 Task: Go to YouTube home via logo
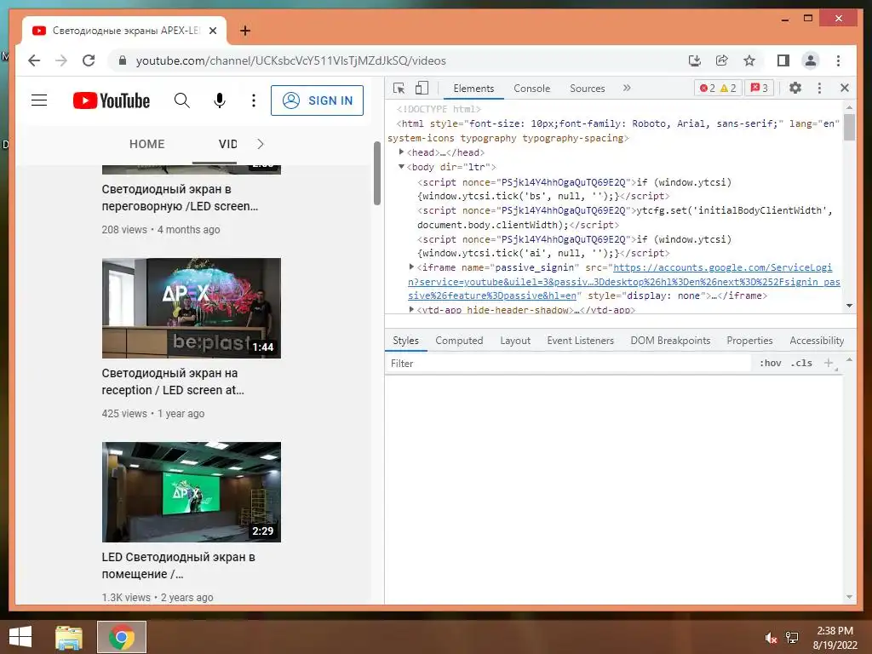pos(112,100)
